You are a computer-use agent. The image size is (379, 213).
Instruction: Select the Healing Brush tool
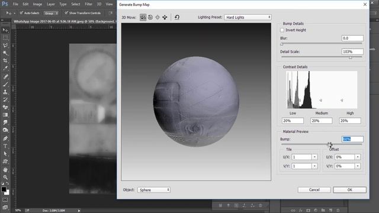(5, 77)
